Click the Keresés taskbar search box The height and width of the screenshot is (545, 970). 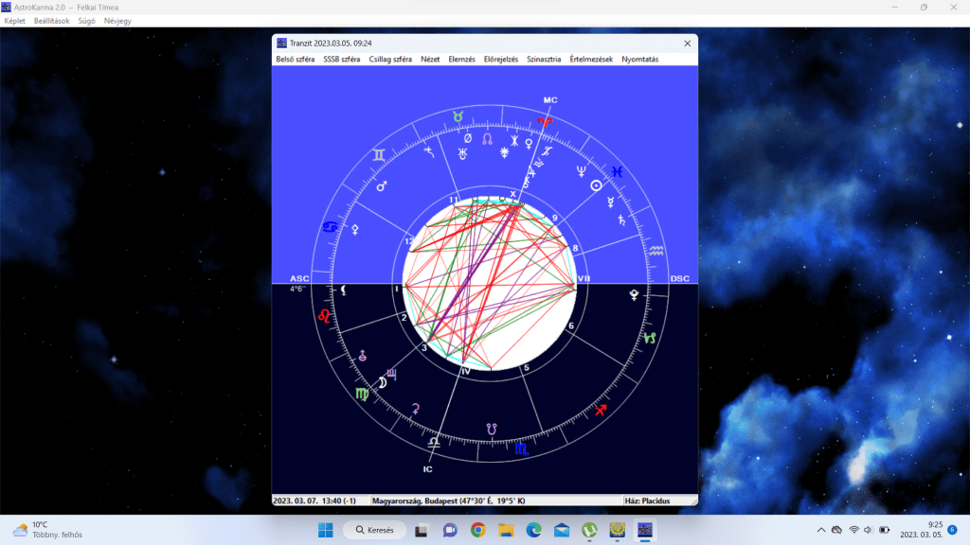[374, 530]
